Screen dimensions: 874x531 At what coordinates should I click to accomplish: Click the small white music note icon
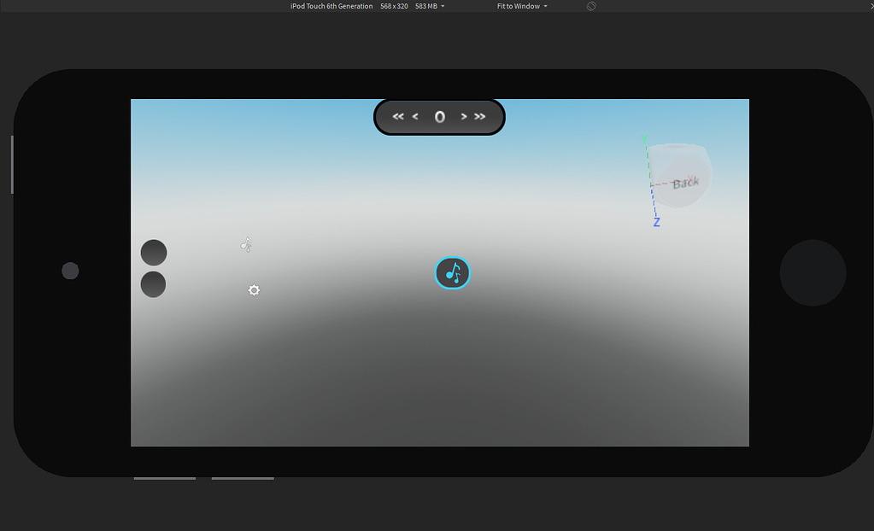coord(246,244)
